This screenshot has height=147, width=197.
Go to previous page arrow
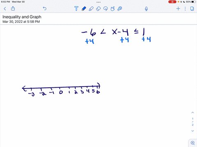[192, 113]
